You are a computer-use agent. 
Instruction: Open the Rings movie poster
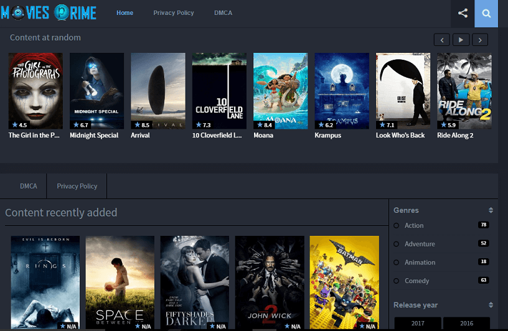click(45, 282)
